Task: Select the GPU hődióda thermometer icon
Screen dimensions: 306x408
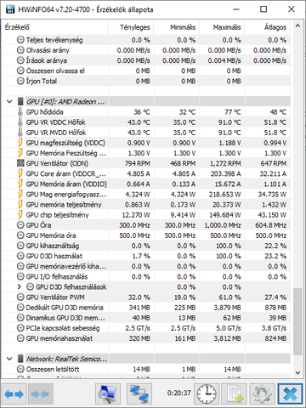Action: click(20, 112)
